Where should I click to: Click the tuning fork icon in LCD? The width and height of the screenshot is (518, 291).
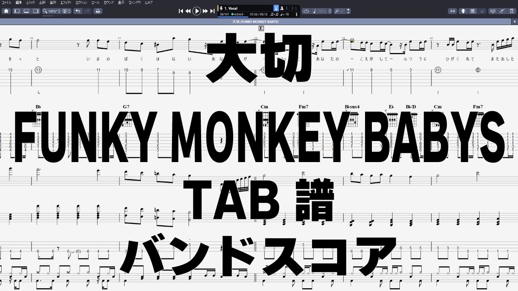(297, 14)
